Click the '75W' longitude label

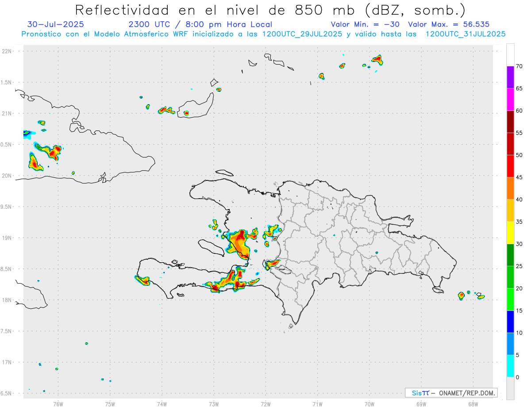110,404
